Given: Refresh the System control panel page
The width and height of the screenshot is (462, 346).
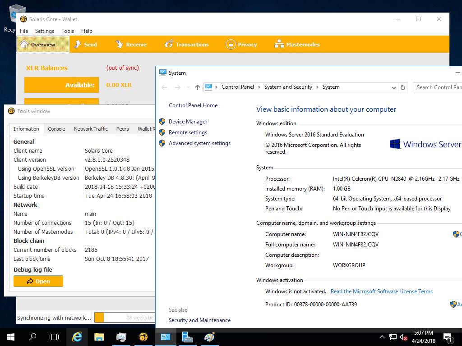Looking at the screenshot, I should (x=403, y=87).
